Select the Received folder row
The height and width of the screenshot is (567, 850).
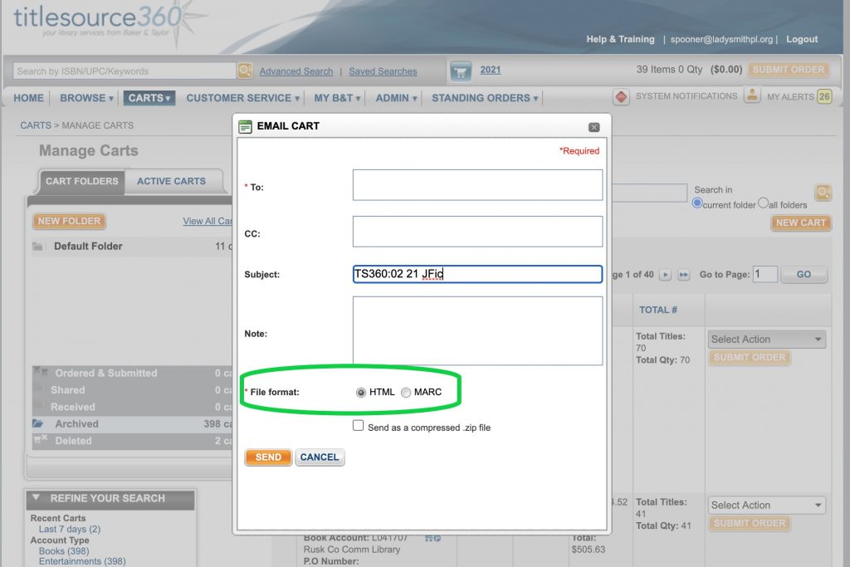point(132,407)
